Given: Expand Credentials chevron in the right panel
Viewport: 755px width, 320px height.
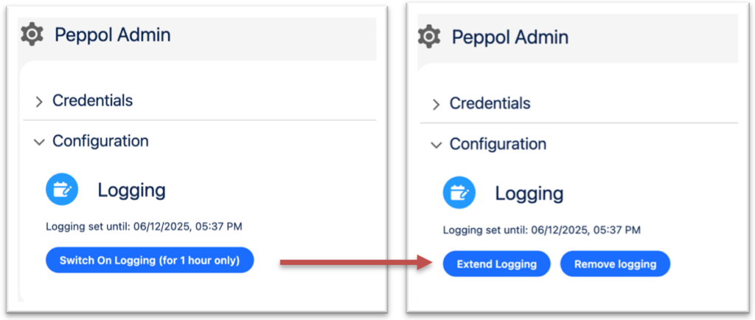Looking at the screenshot, I should [x=436, y=105].
